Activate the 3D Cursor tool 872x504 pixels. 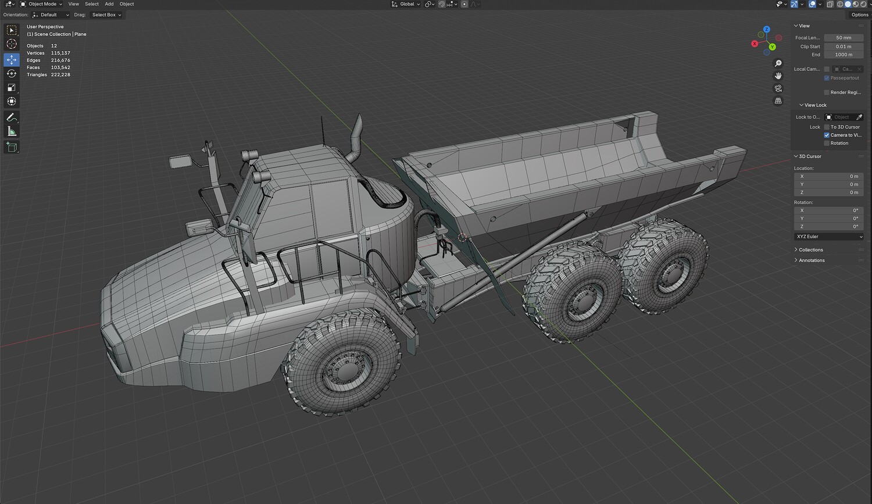click(x=12, y=44)
